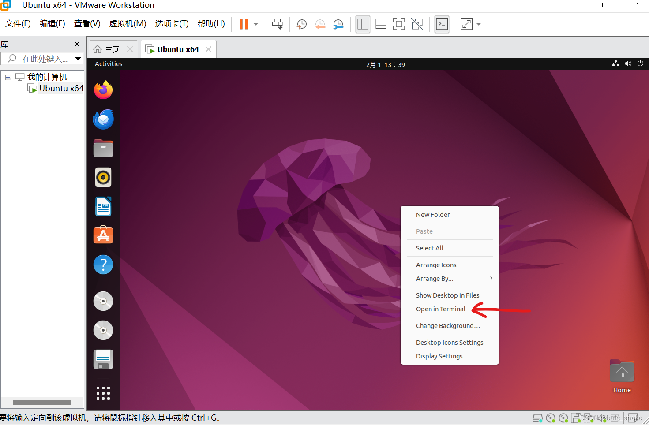
Task: Open Rhythmbox music player from the dock
Action: coord(103,177)
